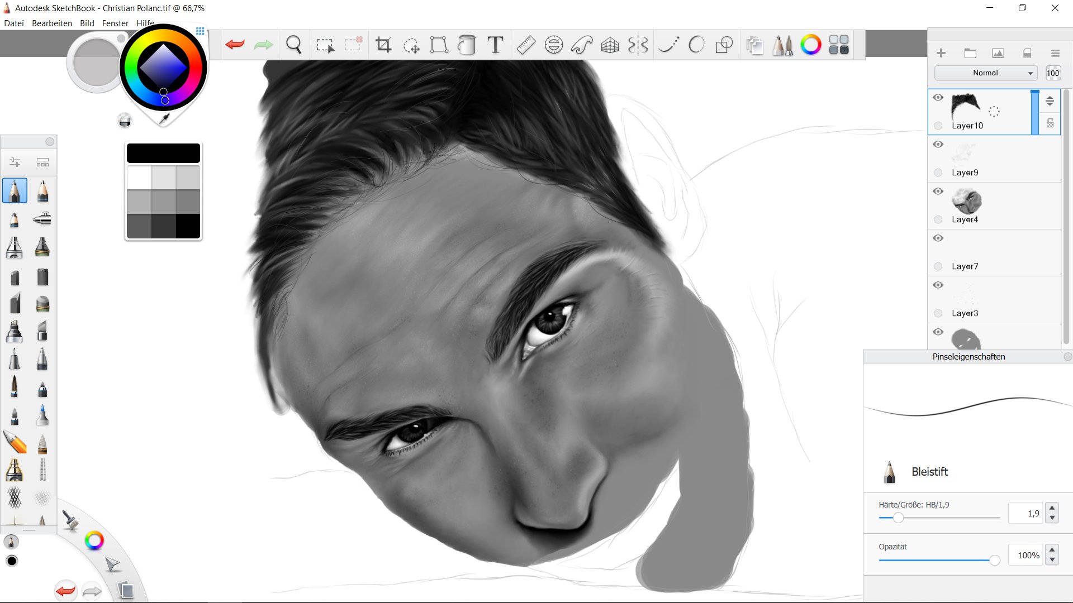This screenshot has height=603, width=1073.
Task: Click the radio circle on Layer9
Action: (938, 173)
